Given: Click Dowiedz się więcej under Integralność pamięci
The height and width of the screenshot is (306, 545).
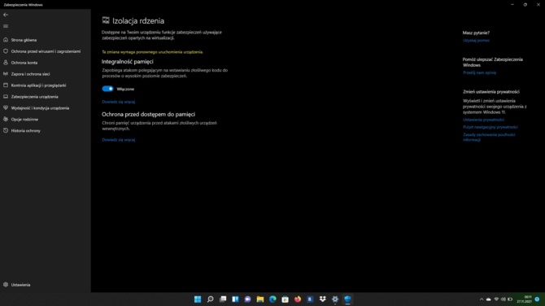Looking at the screenshot, I should (x=119, y=102).
